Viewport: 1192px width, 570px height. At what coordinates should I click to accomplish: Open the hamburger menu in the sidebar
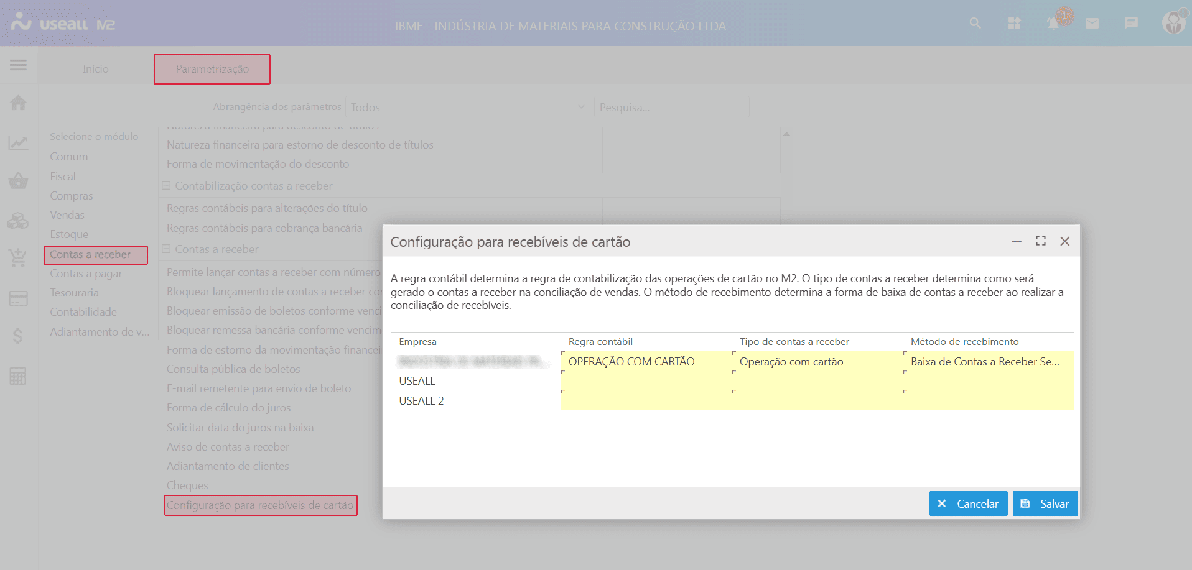click(x=18, y=65)
